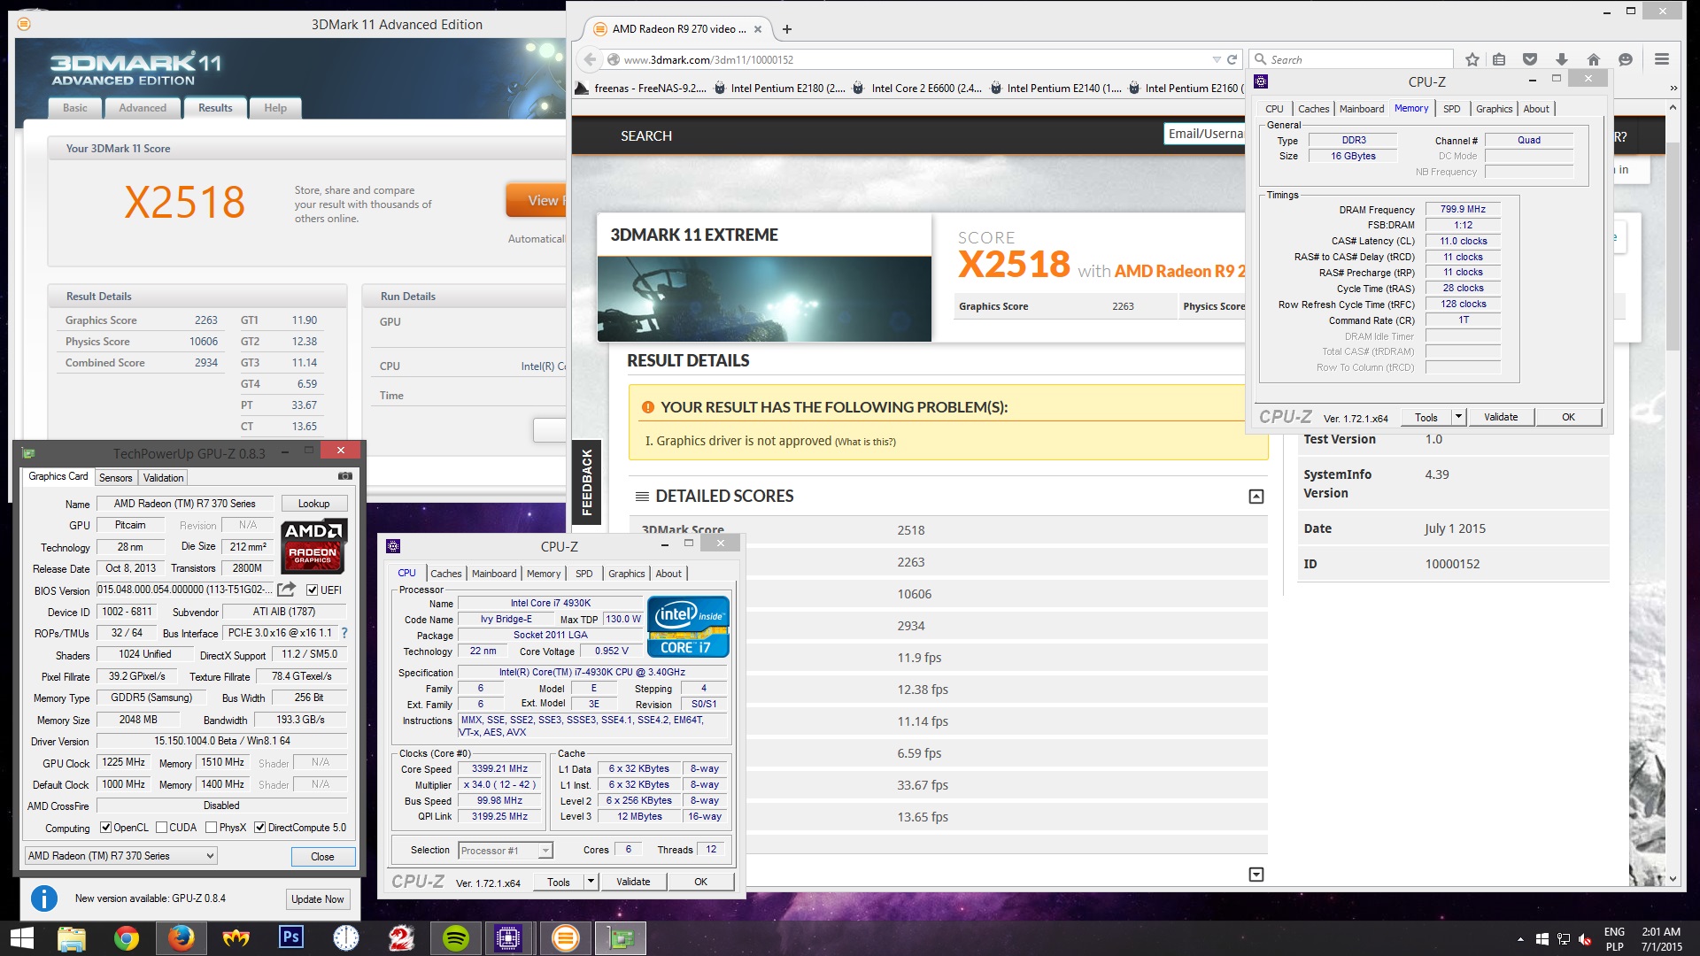Open a new Firefox tab with plus icon
This screenshot has height=956, width=1700.
pyautogui.click(x=786, y=29)
